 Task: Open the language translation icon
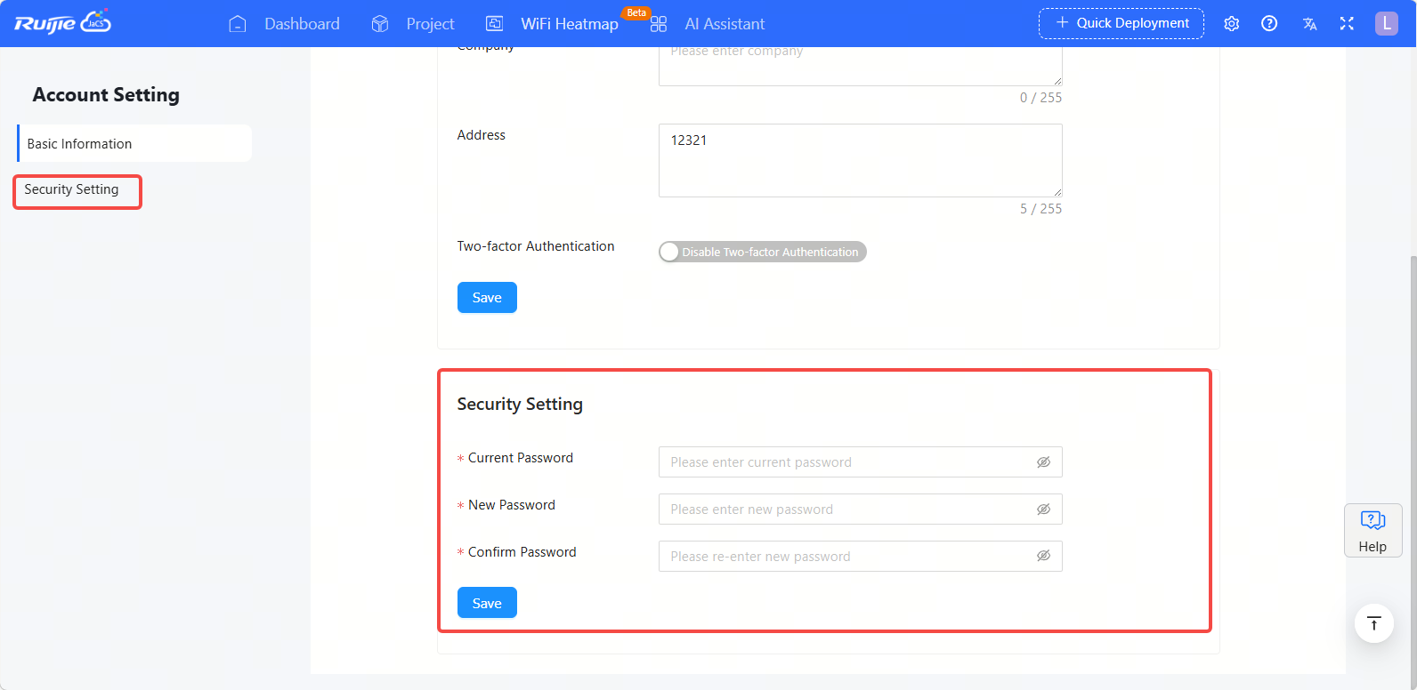pyautogui.click(x=1309, y=24)
